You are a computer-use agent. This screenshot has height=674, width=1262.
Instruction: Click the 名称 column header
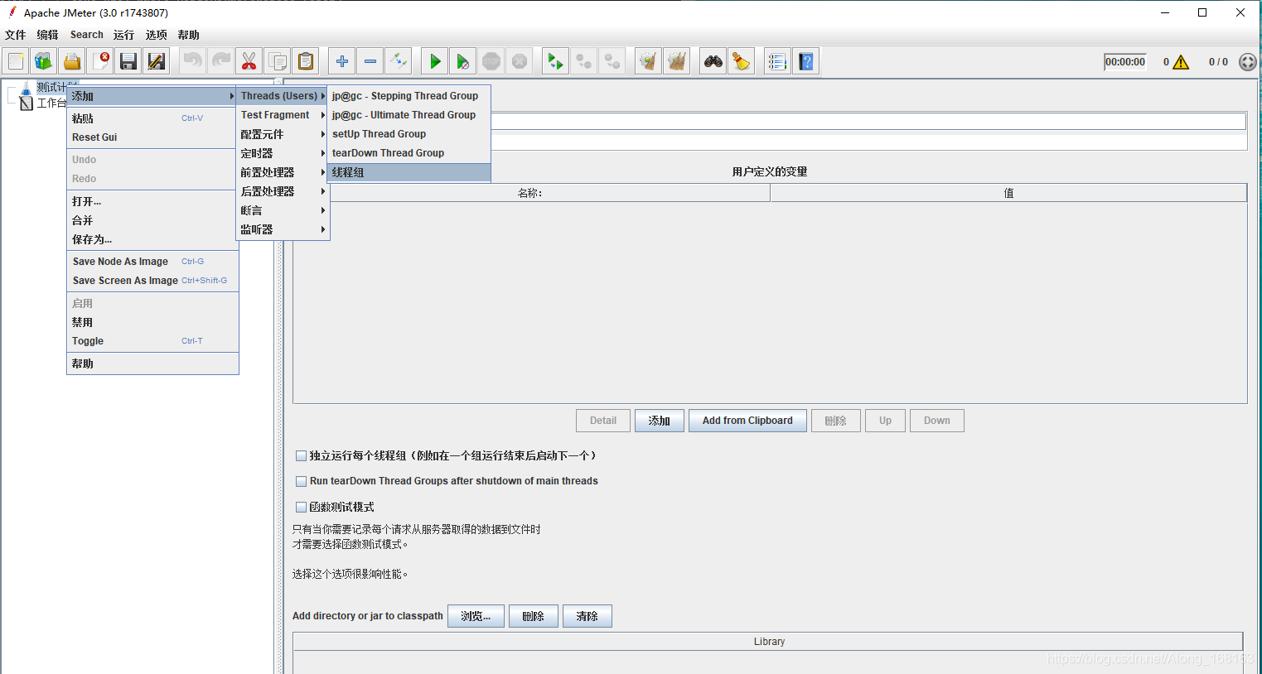531,193
